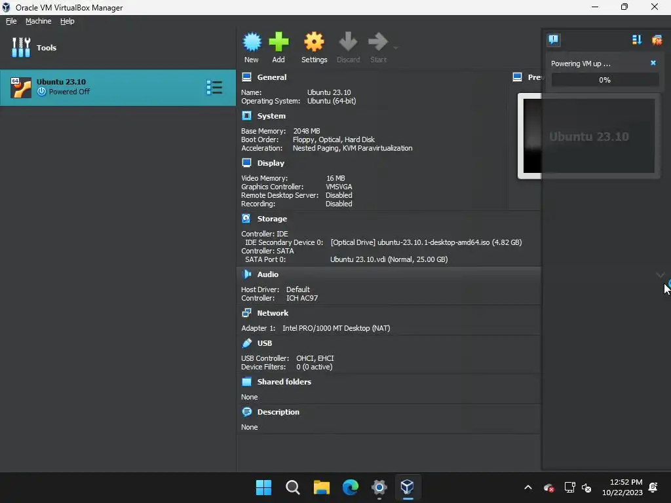The image size is (671, 503).
Task: Click the Storage section disk icon
Action: pyautogui.click(x=246, y=218)
